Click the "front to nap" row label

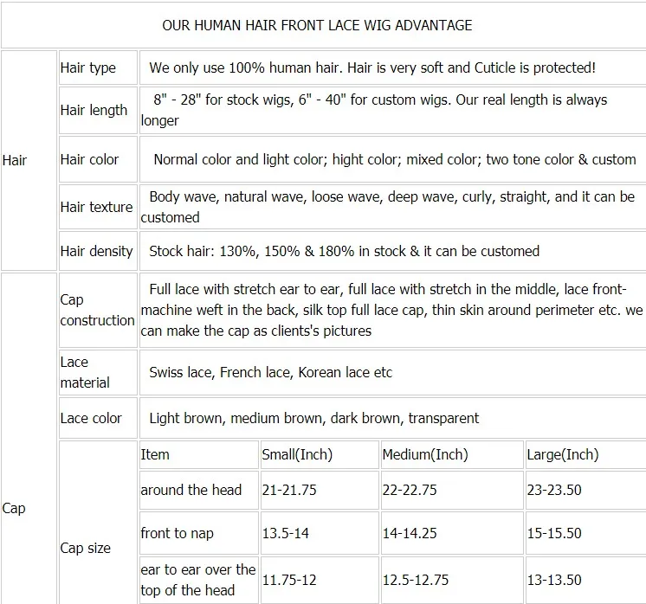point(177,533)
